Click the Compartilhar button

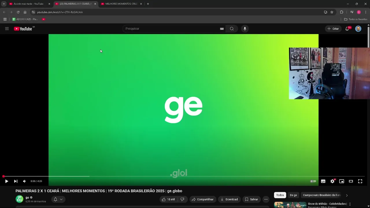tap(203, 199)
